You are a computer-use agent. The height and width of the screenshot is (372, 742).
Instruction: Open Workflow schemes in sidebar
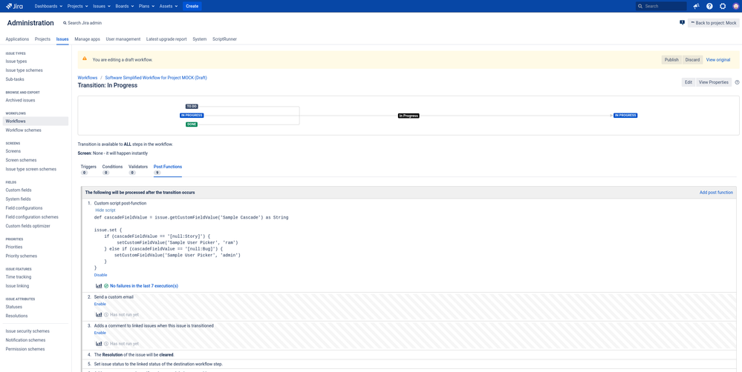23,130
